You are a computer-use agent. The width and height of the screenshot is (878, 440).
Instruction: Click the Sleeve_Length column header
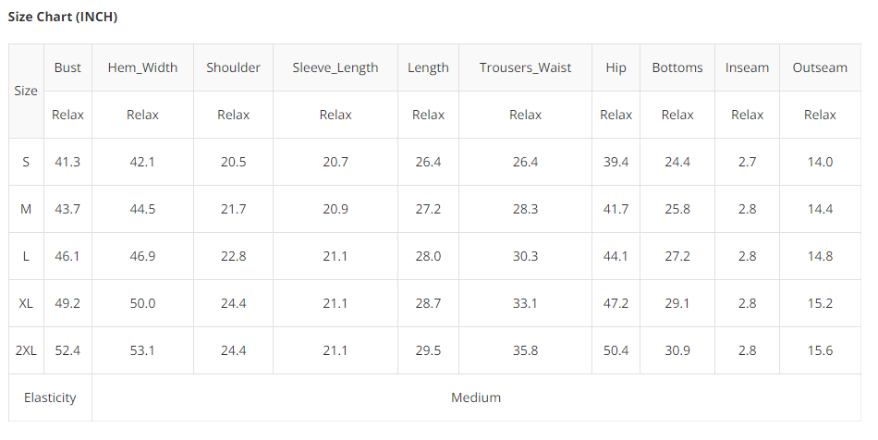[x=335, y=67]
